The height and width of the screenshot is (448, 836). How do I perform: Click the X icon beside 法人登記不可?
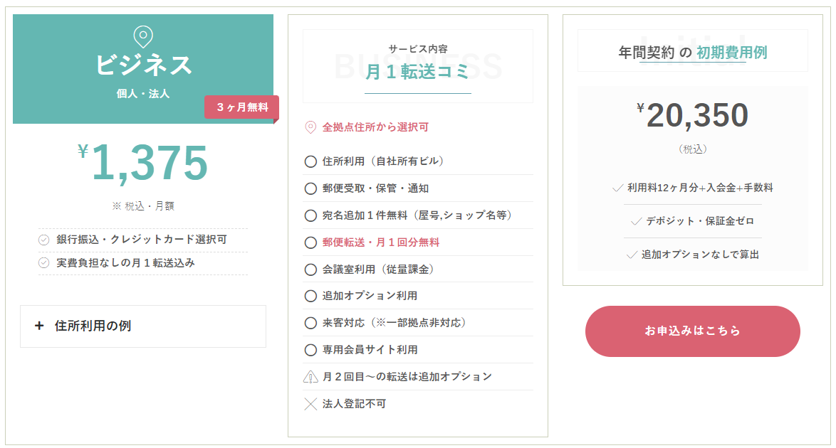pos(310,405)
